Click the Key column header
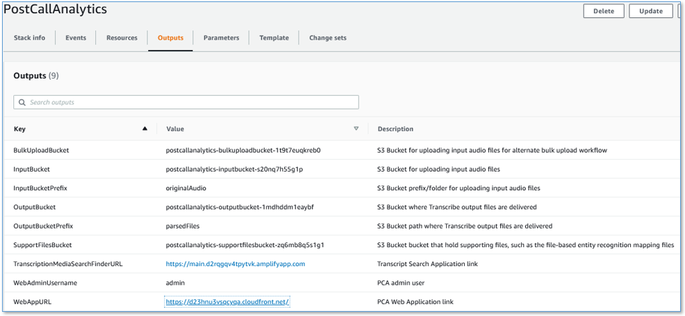The image size is (685, 316). (19, 129)
